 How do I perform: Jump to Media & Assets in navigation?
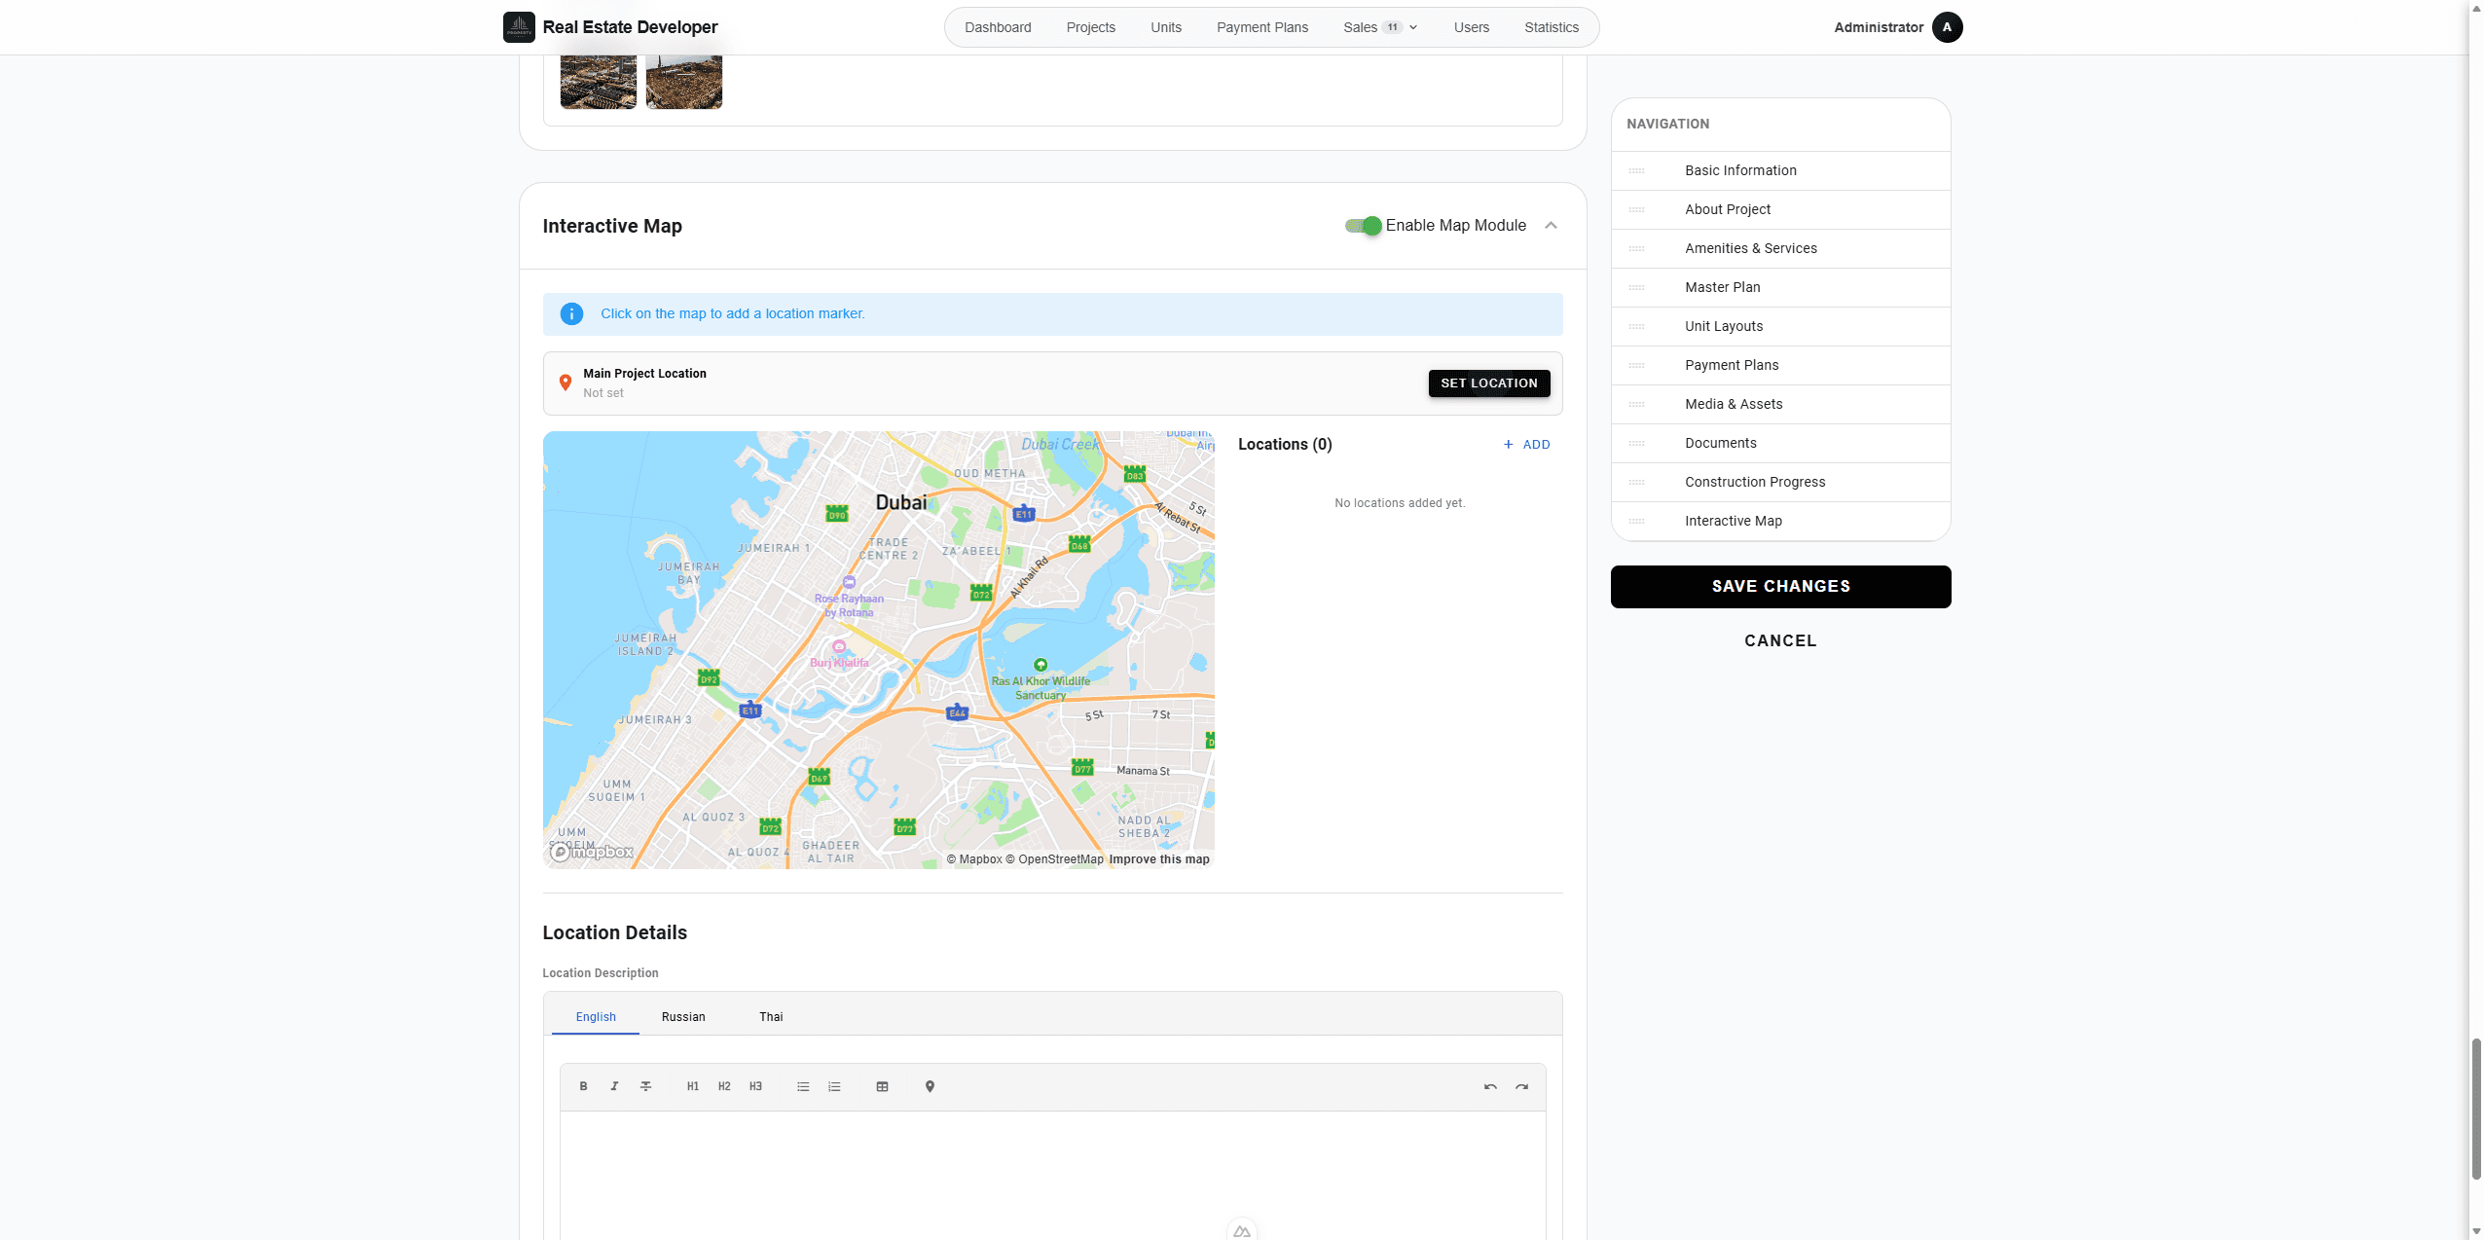click(x=1780, y=404)
